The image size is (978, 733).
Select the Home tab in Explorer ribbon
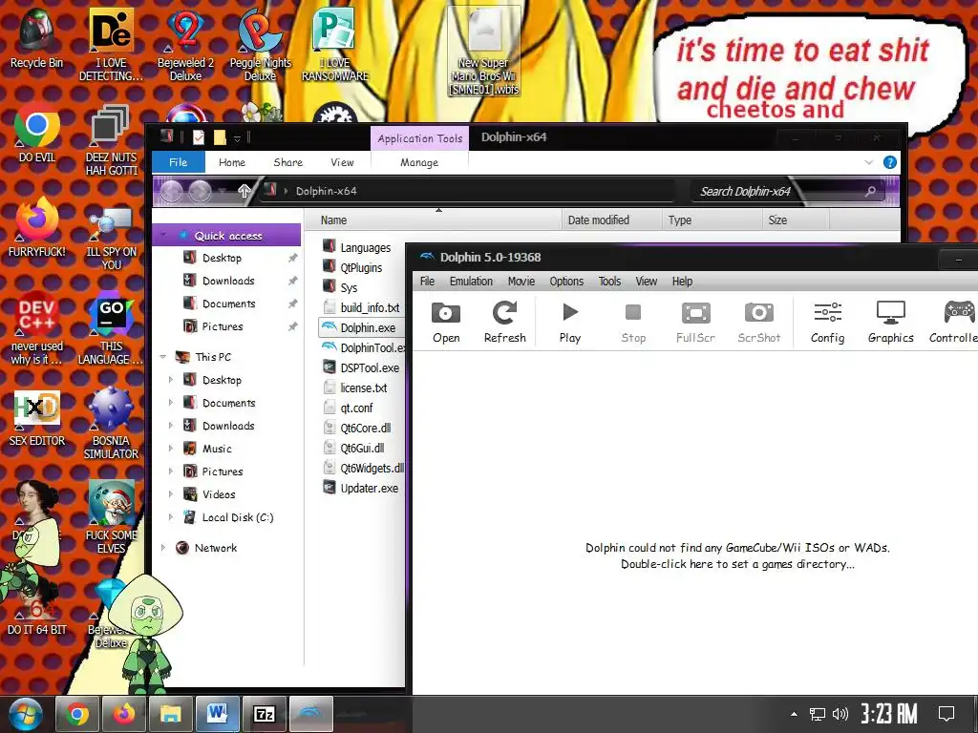[x=232, y=162]
